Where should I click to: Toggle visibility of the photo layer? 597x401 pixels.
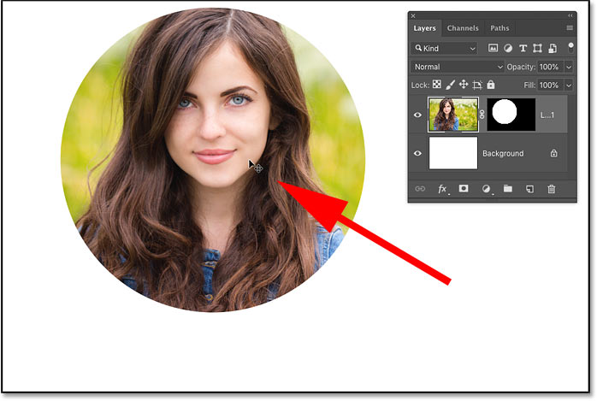coord(417,115)
